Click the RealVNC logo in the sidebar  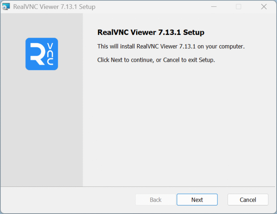click(x=41, y=54)
